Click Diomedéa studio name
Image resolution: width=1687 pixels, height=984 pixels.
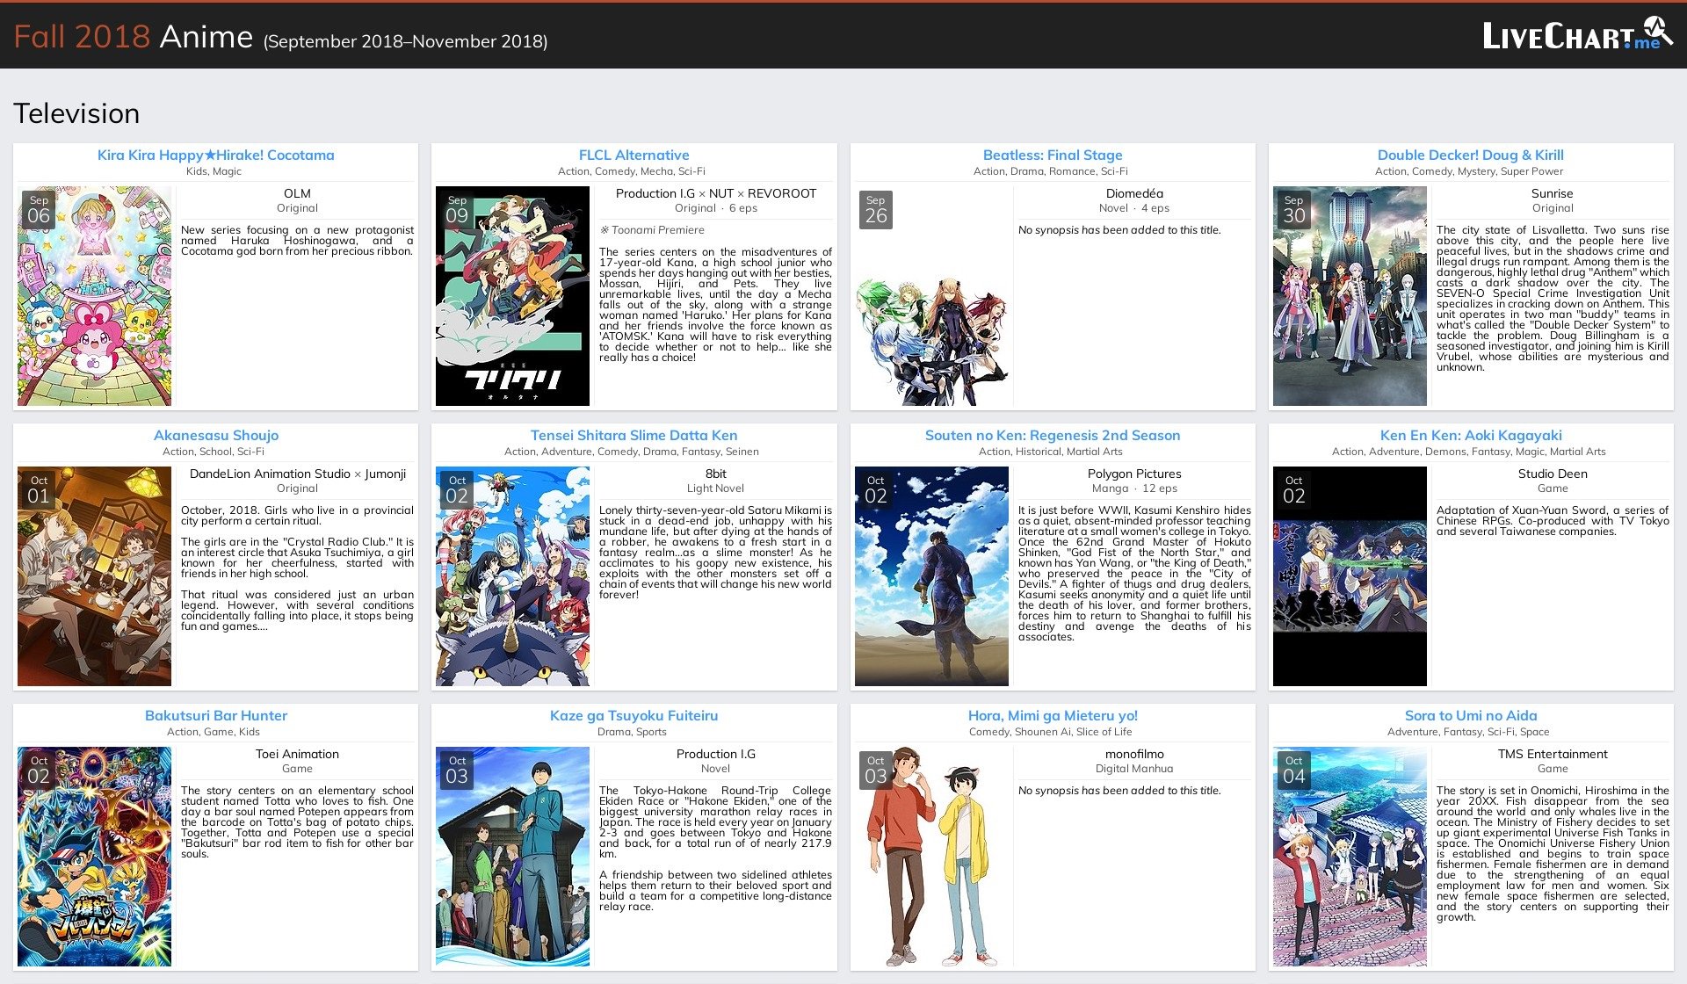pyautogui.click(x=1134, y=193)
